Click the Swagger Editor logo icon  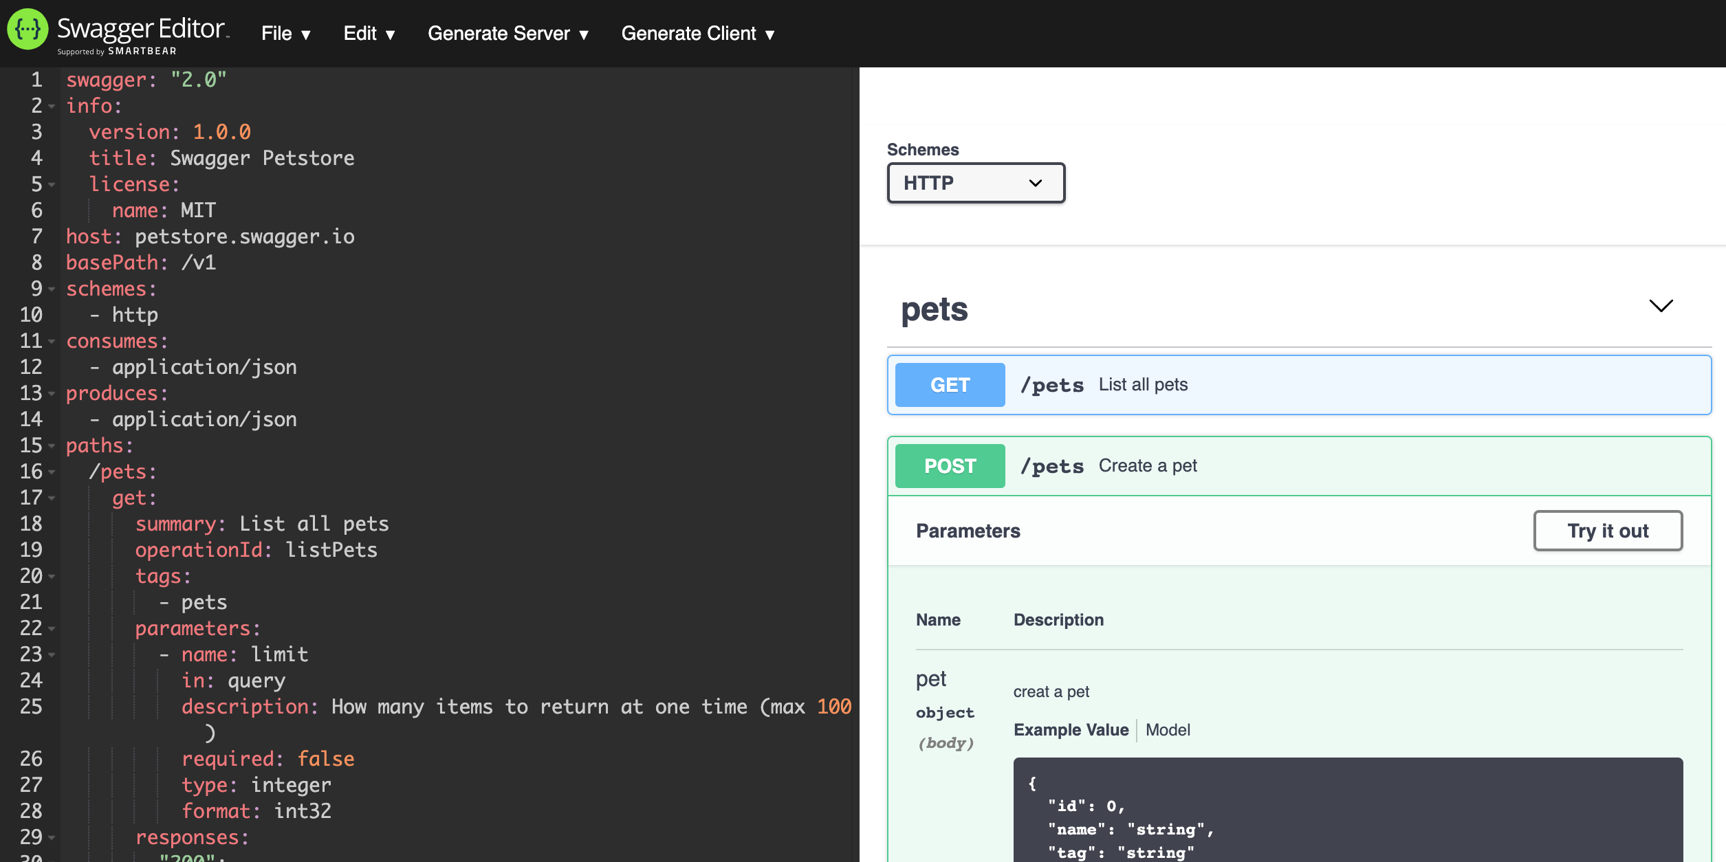coord(28,30)
